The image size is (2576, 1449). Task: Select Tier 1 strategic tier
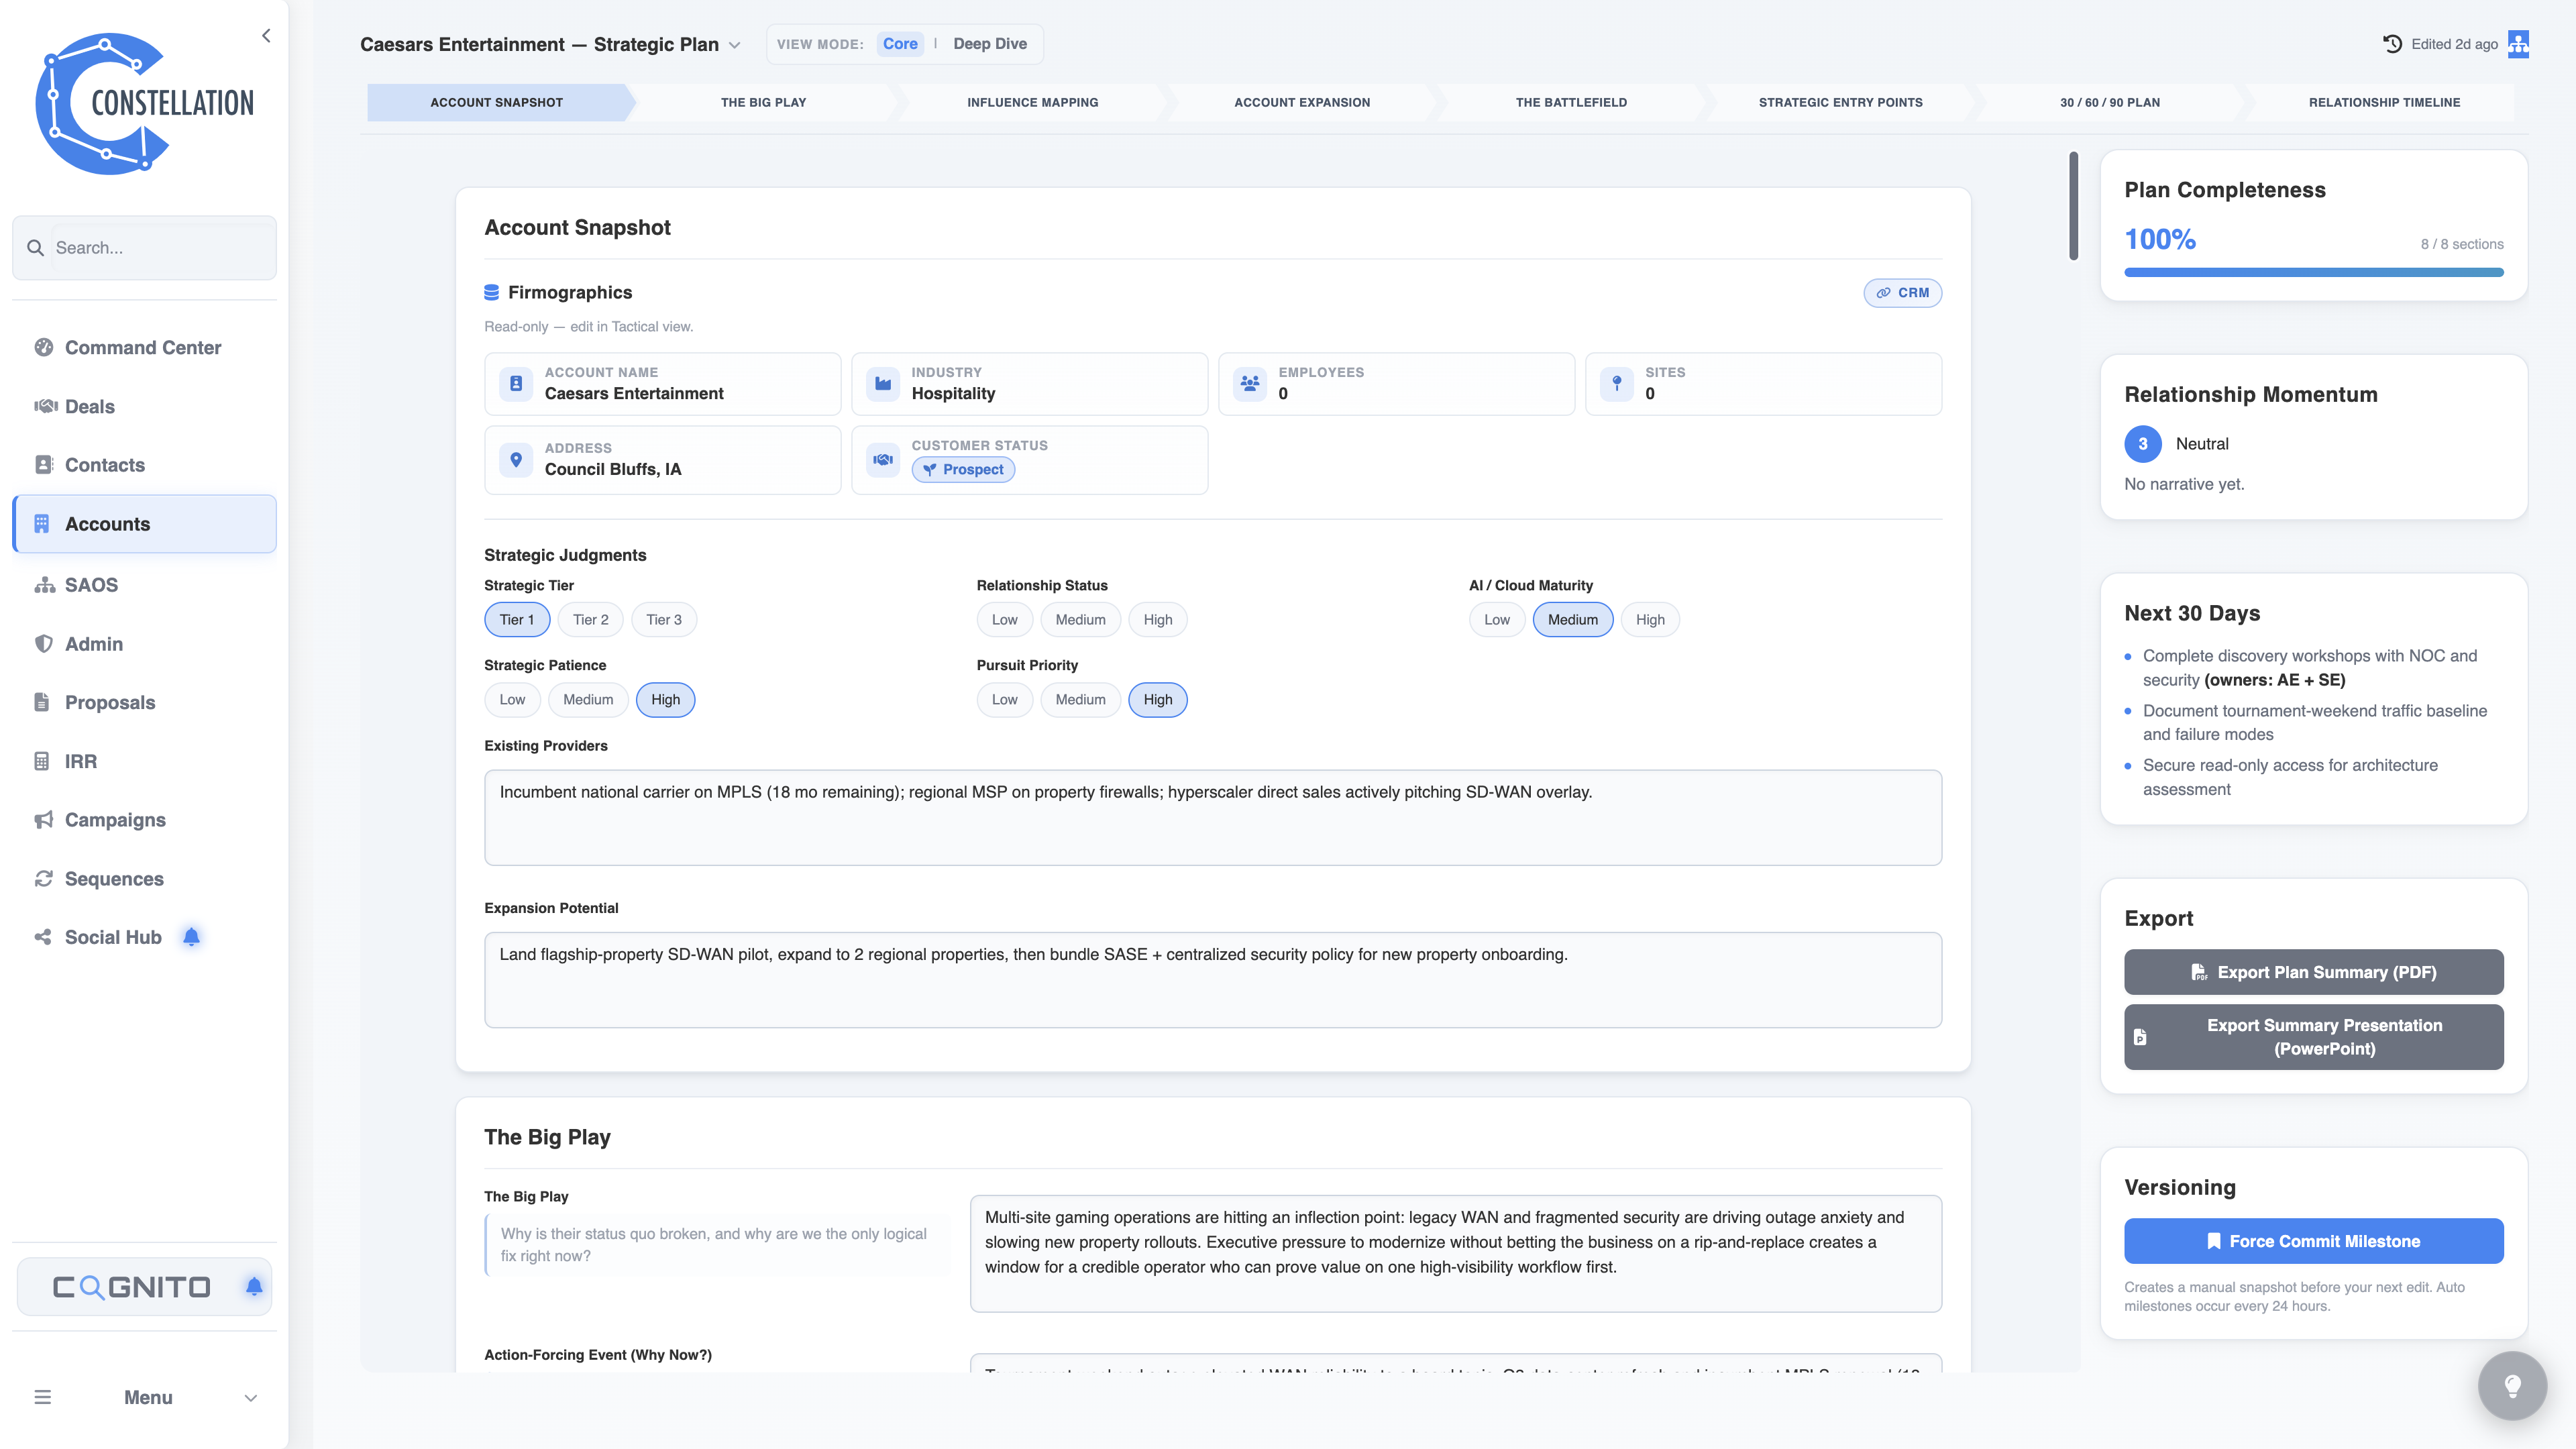coord(517,620)
